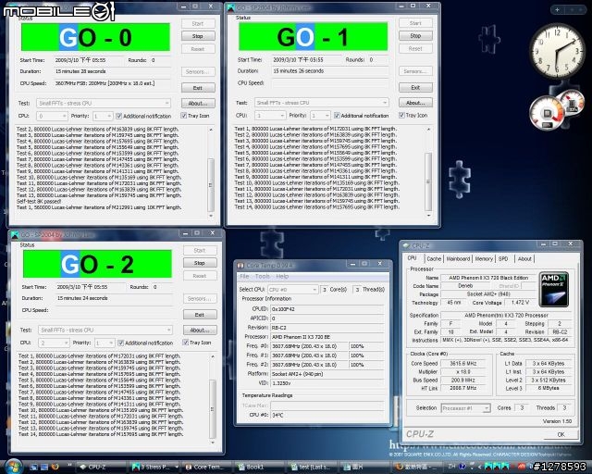Open Select CPU dropdown in Core Temp
The height and width of the screenshot is (474, 592).
tap(292, 290)
